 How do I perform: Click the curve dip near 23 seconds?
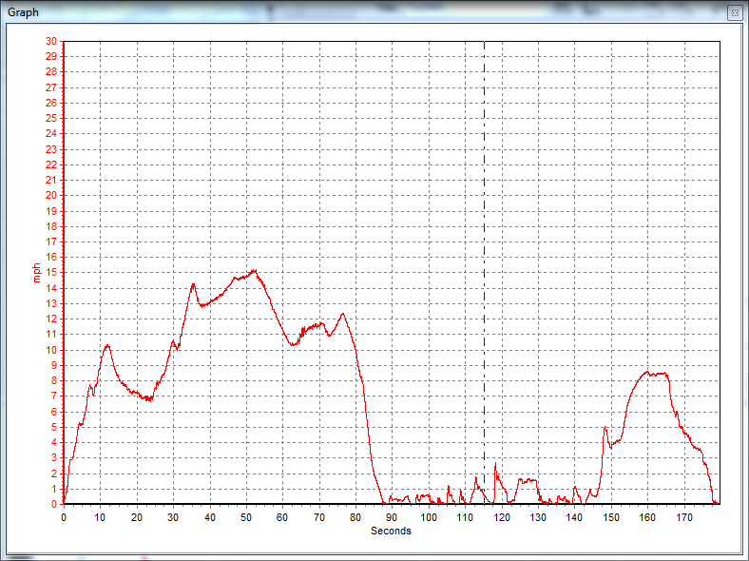pyautogui.click(x=147, y=399)
